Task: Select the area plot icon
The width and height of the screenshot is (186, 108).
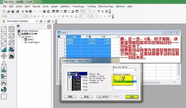Action: click(4, 49)
